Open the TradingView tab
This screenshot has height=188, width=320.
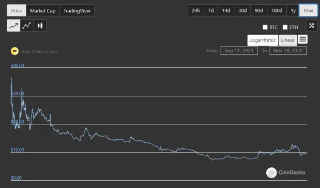[77, 10]
